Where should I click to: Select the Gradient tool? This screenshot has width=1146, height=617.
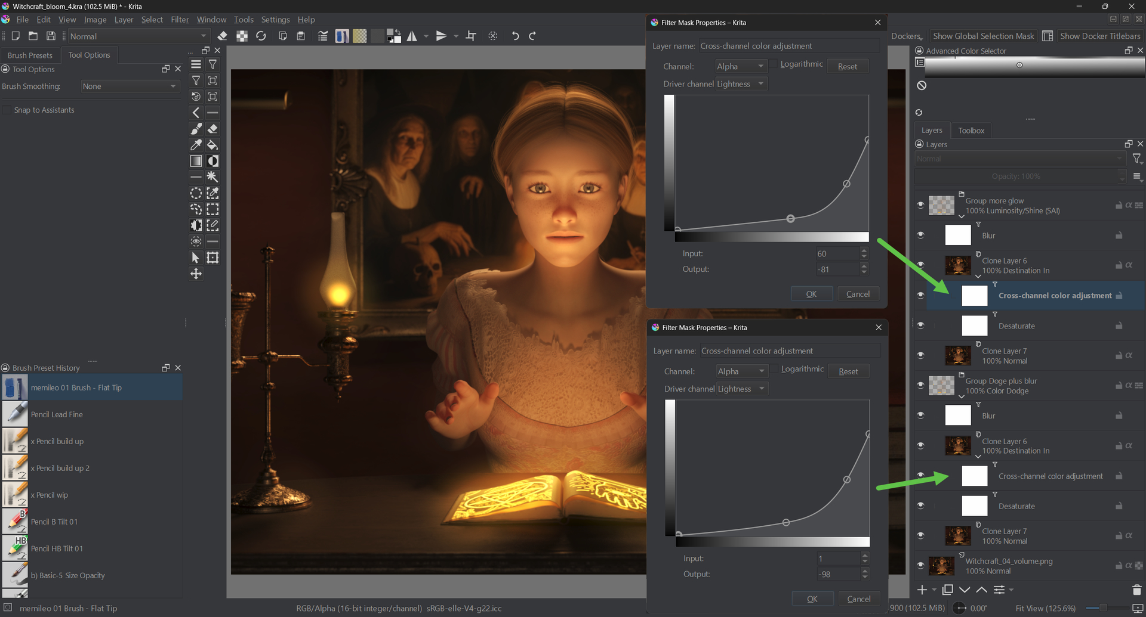point(196,161)
